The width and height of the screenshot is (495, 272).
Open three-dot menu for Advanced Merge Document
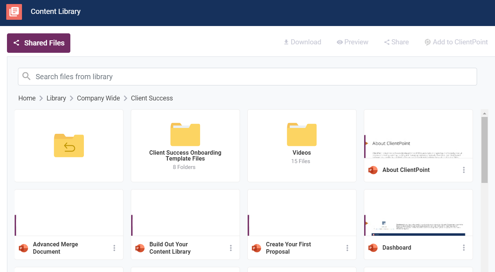tap(114, 248)
